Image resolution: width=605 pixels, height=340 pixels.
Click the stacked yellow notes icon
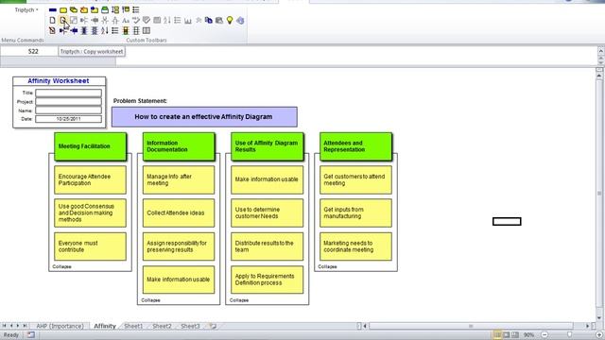[x=74, y=10]
